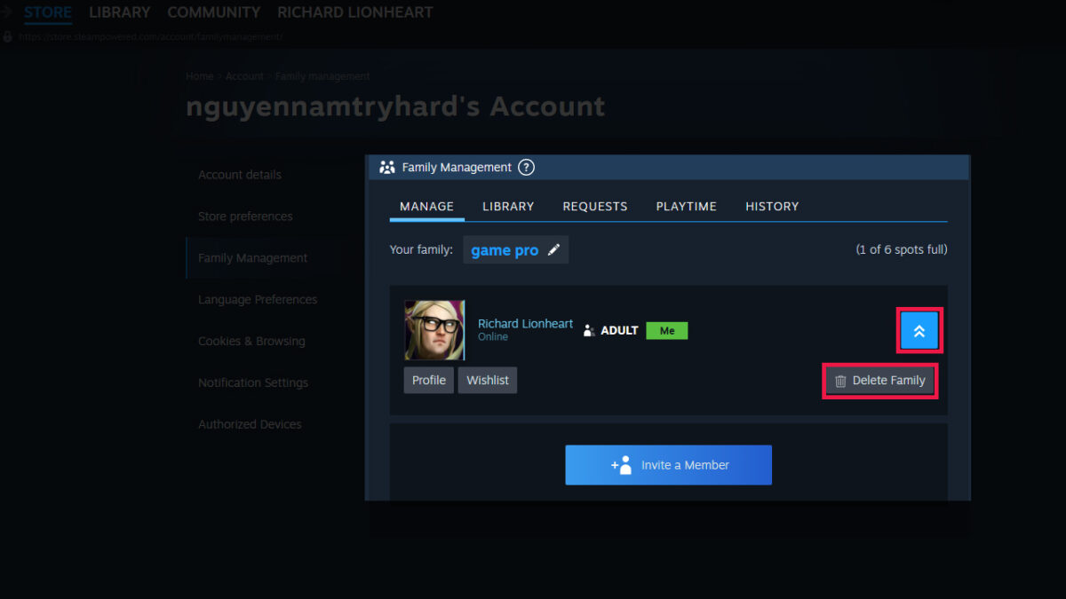Open Notification Settings in sidebar
Screen dimensions: 1066x599
pyautogui.click(x=253, y=383)
